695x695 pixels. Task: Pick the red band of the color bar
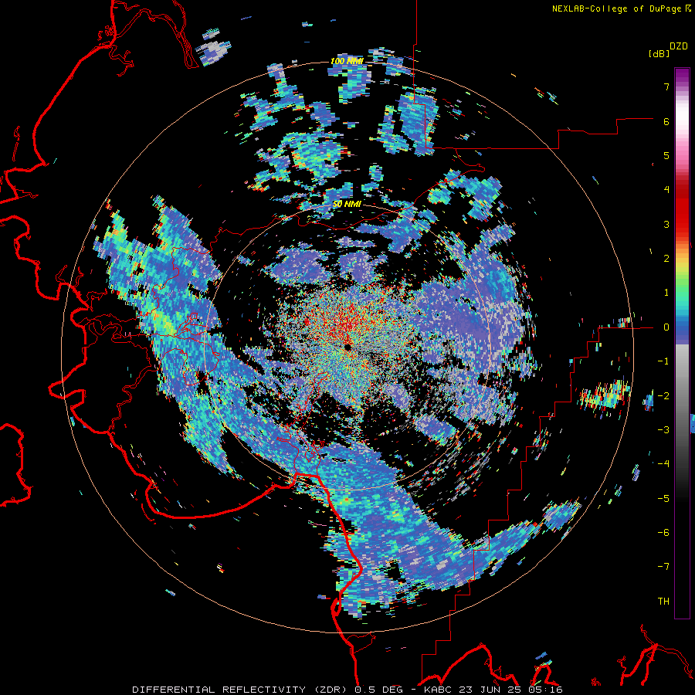pyautogui.click(x=682, y=208)
